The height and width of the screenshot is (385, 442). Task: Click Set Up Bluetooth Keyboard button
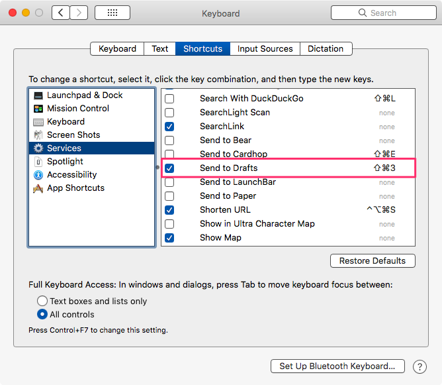point(337,366)
